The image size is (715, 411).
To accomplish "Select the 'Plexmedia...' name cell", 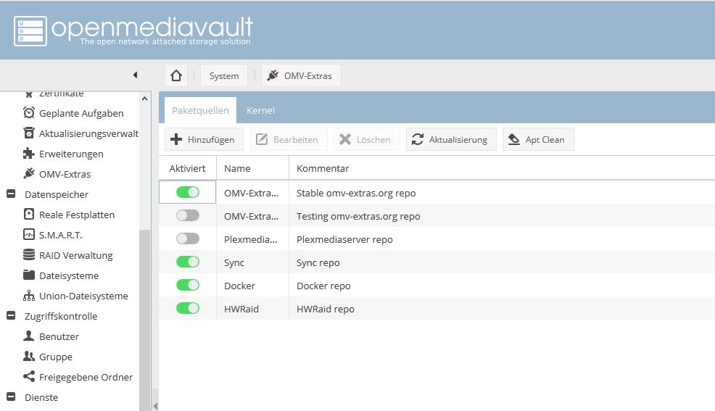I will [x=252, y=239].
